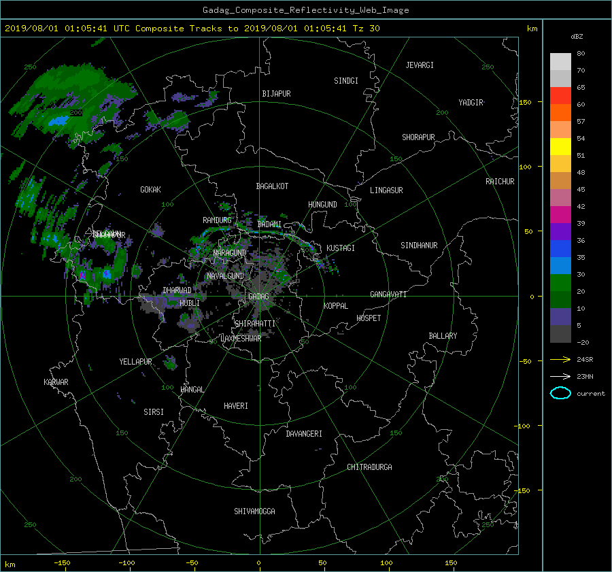The width and height of the screenshot is (612, 572).
Task: Click the RAMDURG city label
Action: [x=217, y=220]
